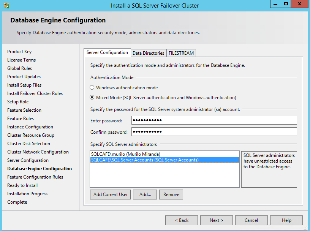Click the SQL Server setup title bar icon
The width and height of the screenshot is (310, 231).
click(6, 6)
